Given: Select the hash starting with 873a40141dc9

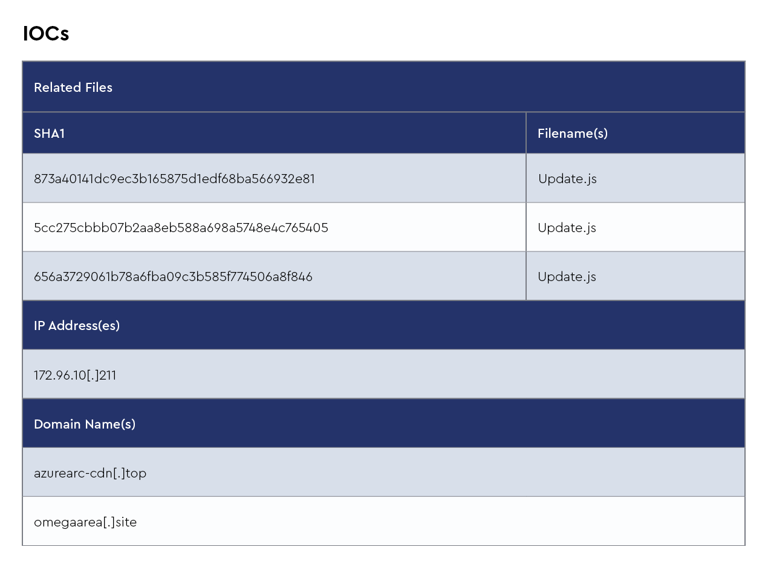Looking at the screenshot, I should point(174,179).
